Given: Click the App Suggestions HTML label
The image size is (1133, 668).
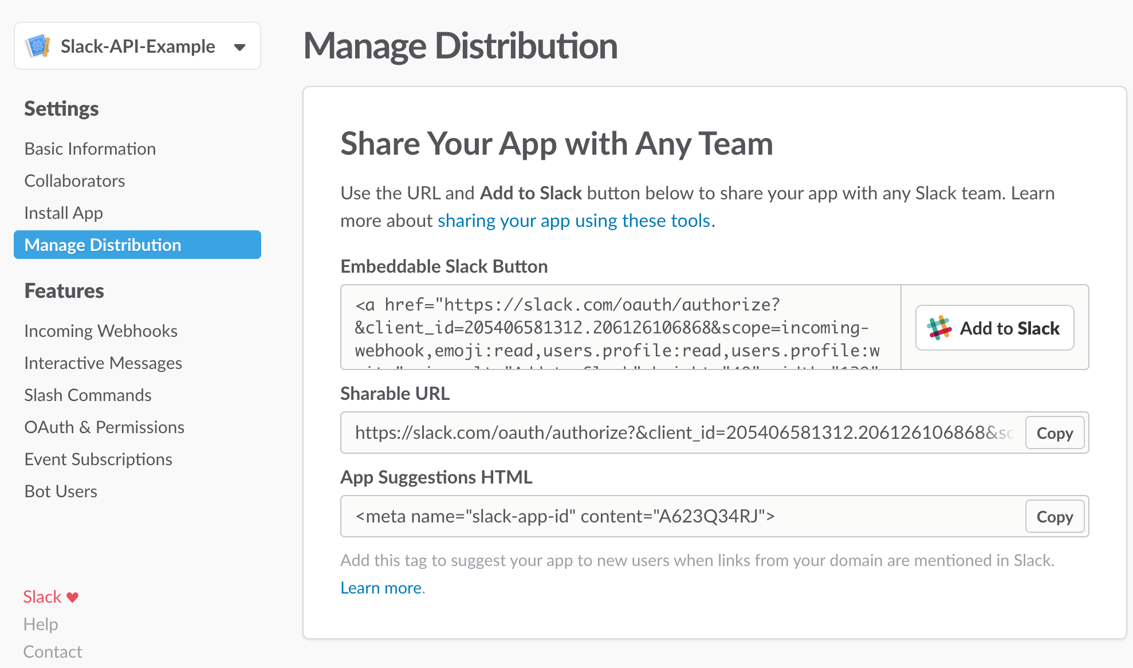Looking at the screenshot, I should (x=436, y=477).
